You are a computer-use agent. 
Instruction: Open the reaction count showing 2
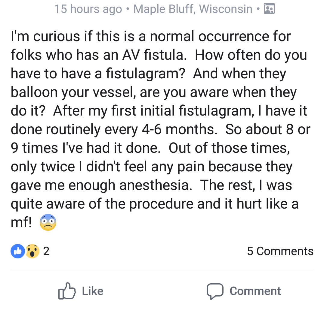point(46,251)
